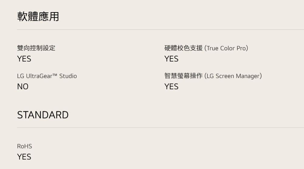
Task: Select the LG Screen Manager text in parentheses
Action: (x=233, y=76)
